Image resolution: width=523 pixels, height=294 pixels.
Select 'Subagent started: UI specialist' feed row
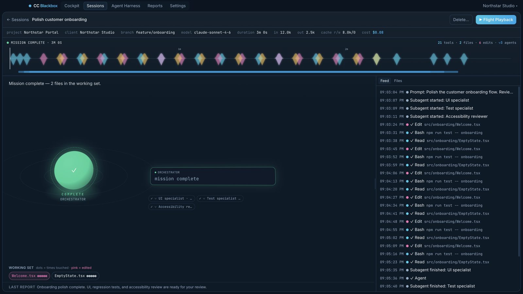click(x=447, y=100)
